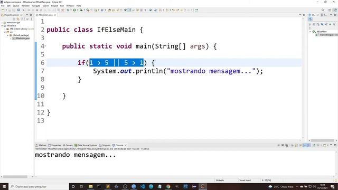
Task: Open the New wizard dropdown arrow
Action: point(6,10)
